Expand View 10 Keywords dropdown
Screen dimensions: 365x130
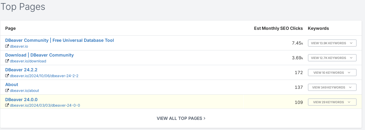coord(332,73)
